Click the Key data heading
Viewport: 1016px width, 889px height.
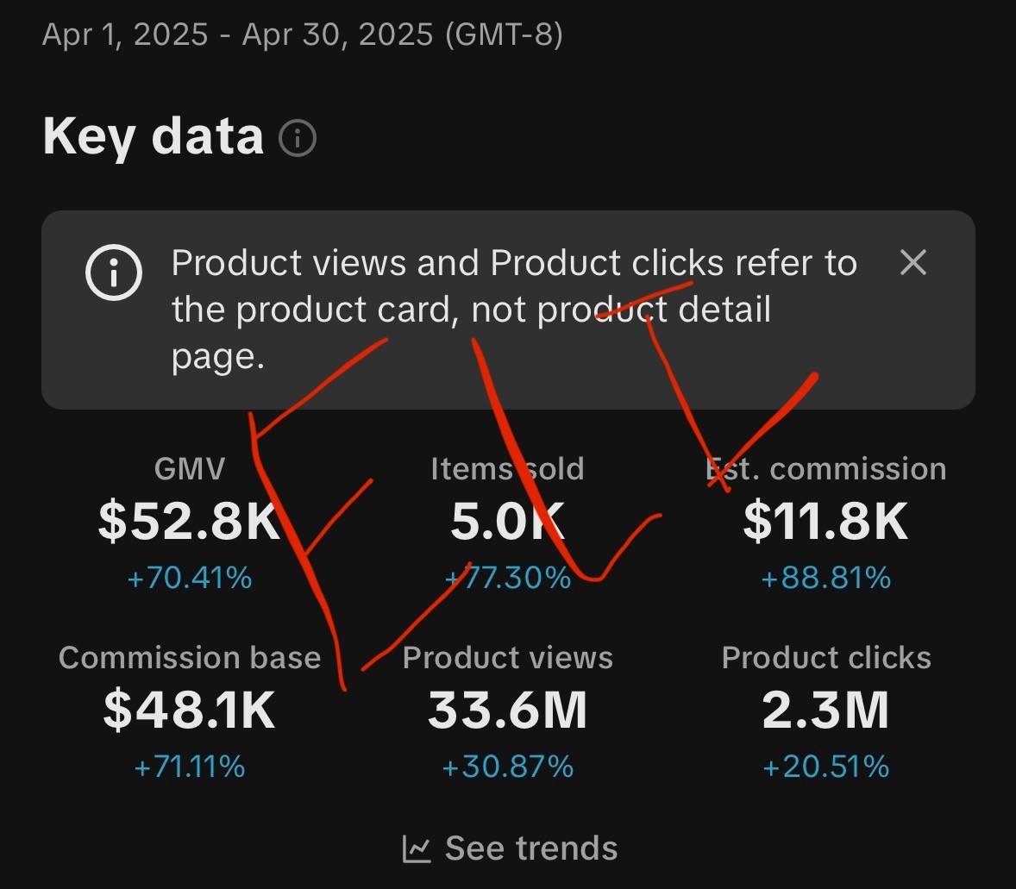[153, 137]
